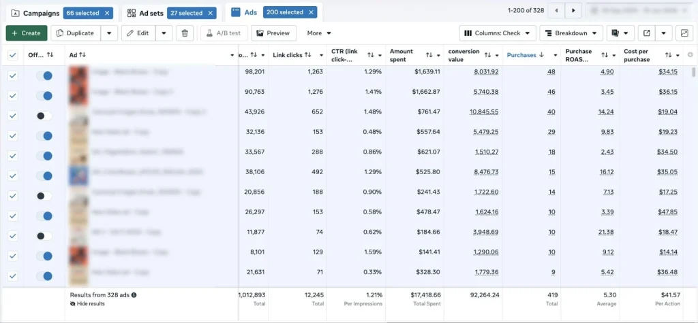
Task: Enable the ad with 43,926 impressions
Action: 44,116
